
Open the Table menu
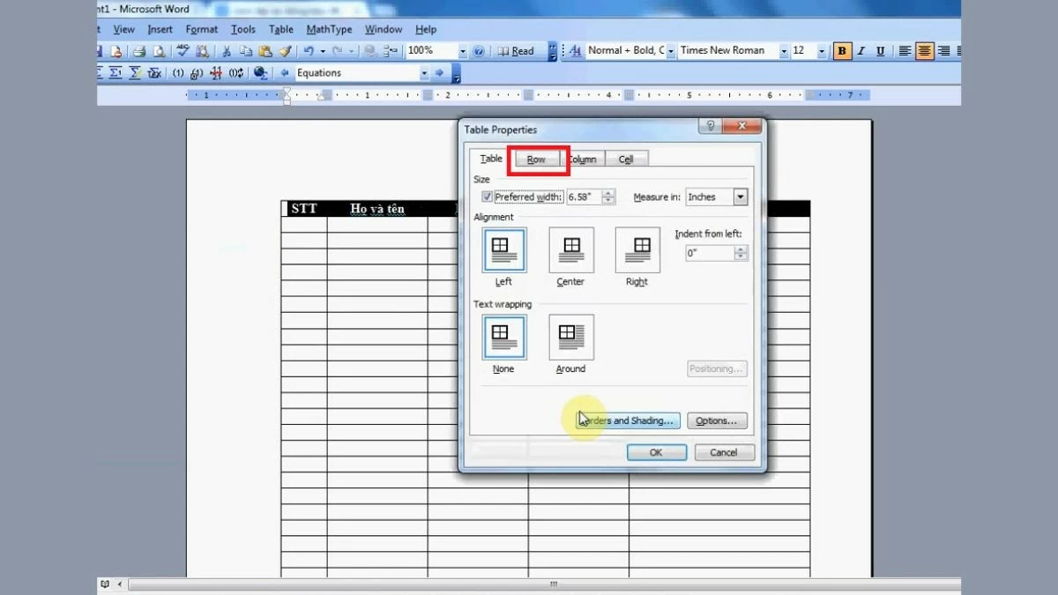tap(280, 29)
